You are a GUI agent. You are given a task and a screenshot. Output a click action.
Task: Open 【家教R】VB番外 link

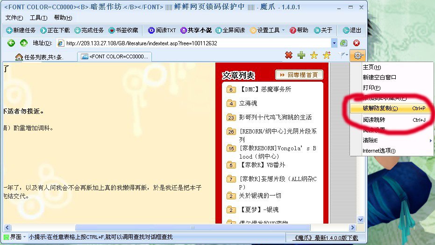click(262, 165)
